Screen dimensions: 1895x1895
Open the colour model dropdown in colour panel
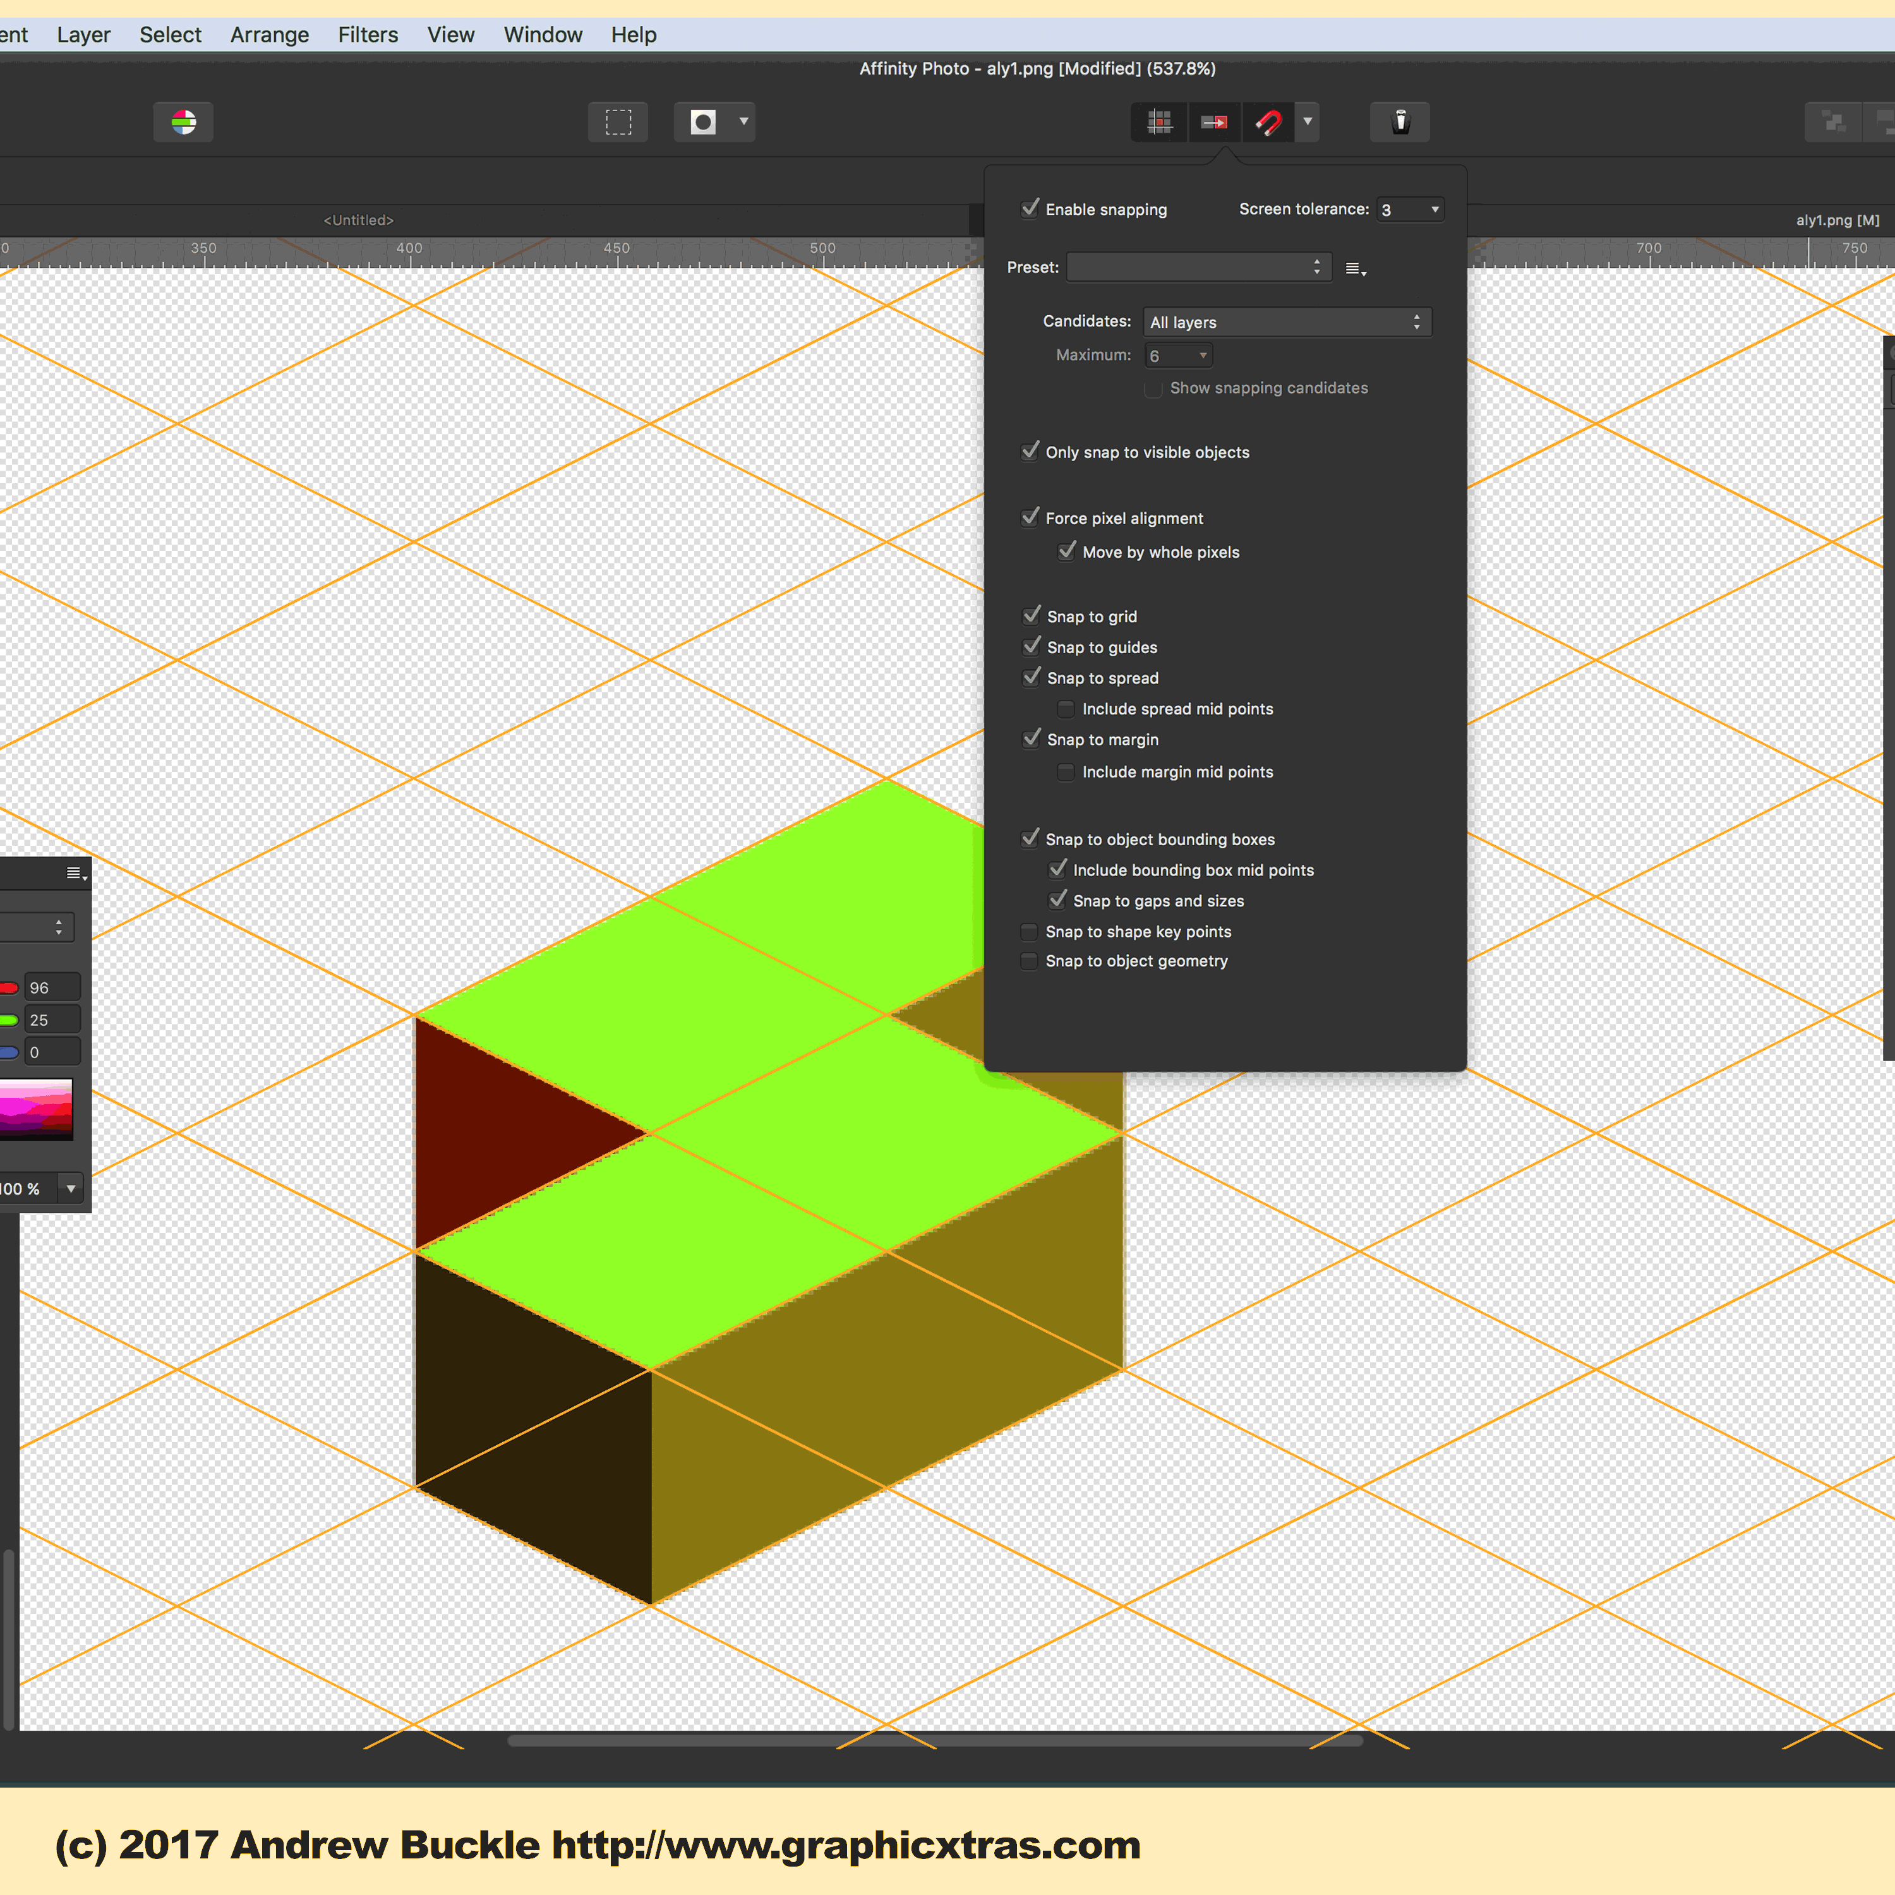pos(36,927)
